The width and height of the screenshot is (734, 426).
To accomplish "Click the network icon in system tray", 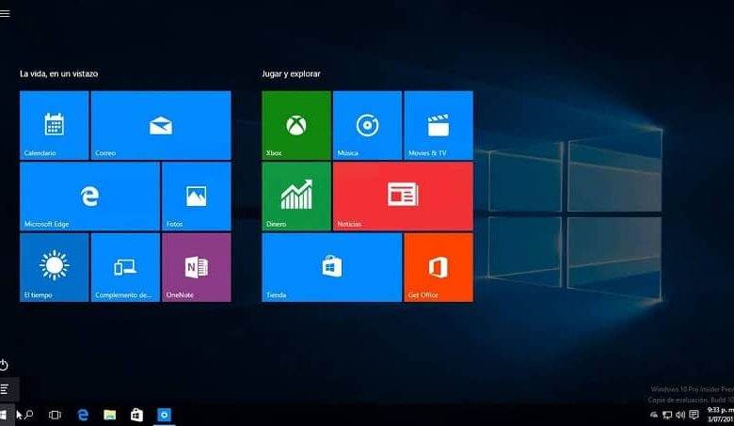I will tap(667, 415).
